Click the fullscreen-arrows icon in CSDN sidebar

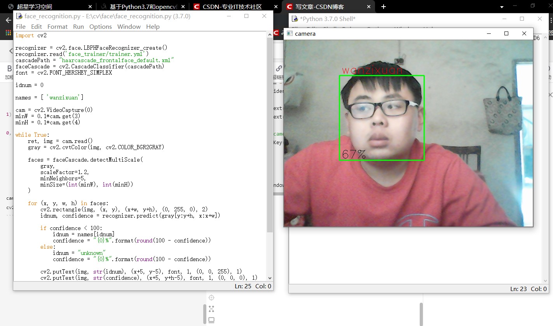pos(211,309)
